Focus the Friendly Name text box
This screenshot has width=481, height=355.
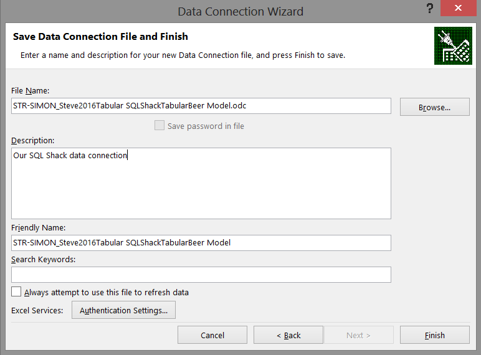click(201, 242)
